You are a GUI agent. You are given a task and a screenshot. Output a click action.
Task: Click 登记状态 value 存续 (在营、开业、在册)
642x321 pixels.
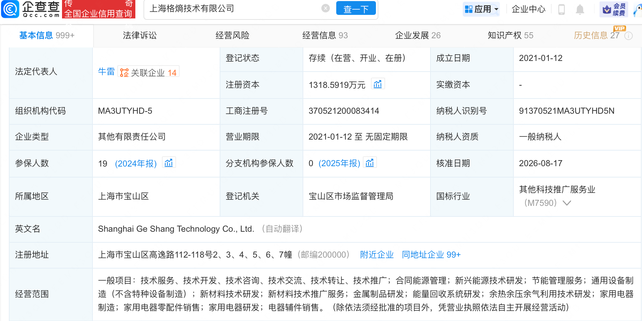[x=357, y=58]
